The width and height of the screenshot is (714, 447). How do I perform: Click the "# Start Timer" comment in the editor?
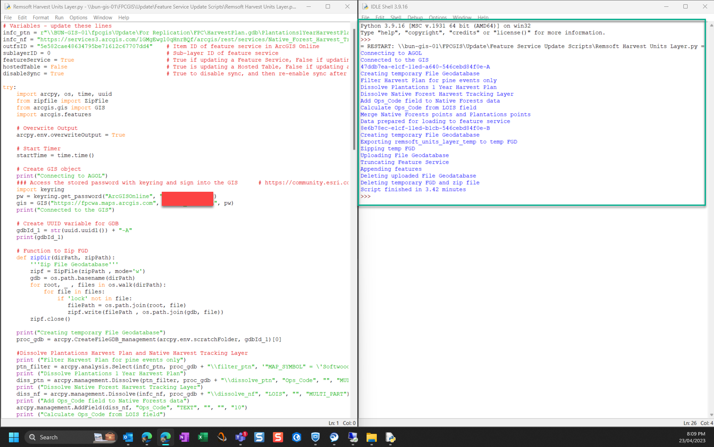click(38, 149)
